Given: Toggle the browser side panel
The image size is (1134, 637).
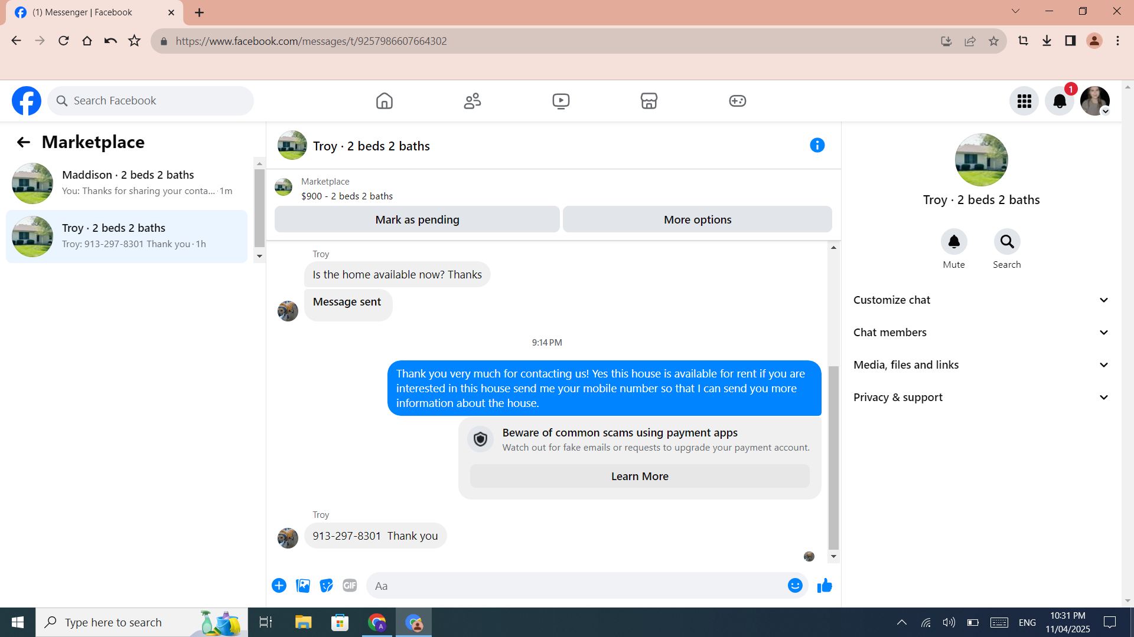Looking at the screenshot, I should (1070, 41).
